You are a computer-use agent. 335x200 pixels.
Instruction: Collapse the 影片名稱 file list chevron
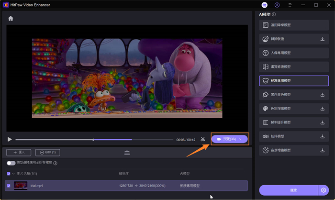pyautogui.click(x=14, y=174)
